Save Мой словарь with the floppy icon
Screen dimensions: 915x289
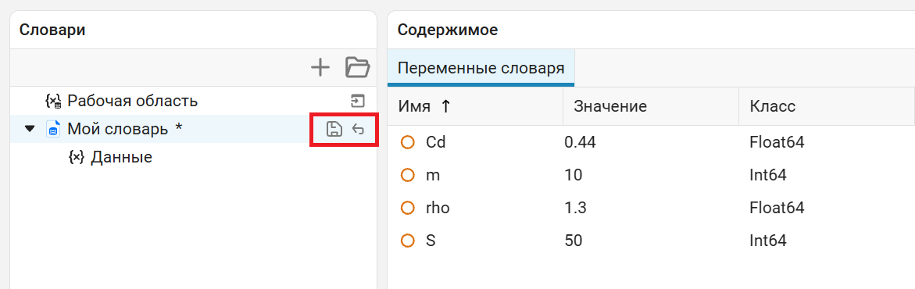click(x=334, y=129)
